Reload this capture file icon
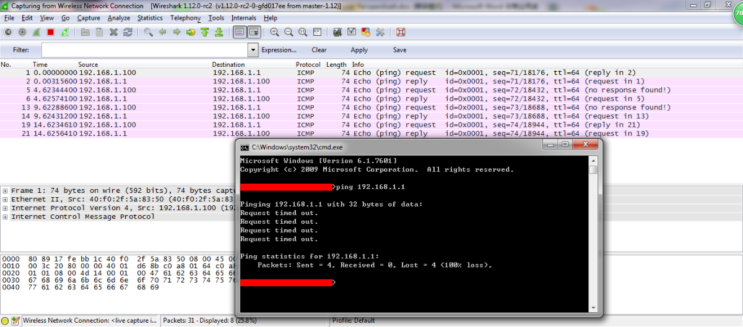 click(127, 32)
